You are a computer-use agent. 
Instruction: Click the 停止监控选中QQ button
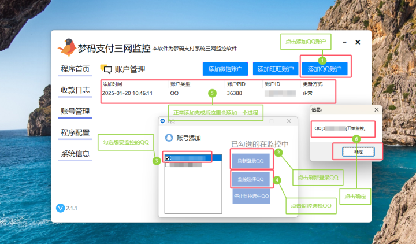[x=251, y=196]
